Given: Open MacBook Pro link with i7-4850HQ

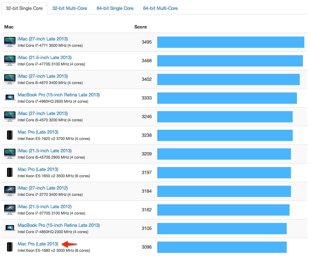Looking at the screenshot, I should [59, 225].
